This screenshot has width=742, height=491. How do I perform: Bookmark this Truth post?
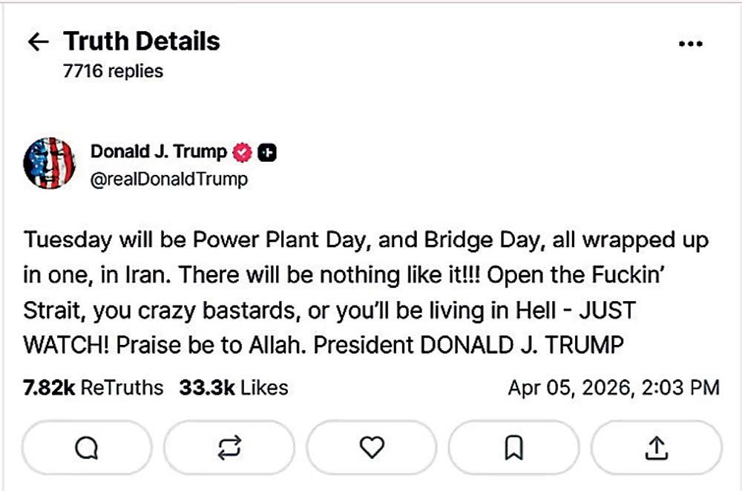click(x=513, y=447)
